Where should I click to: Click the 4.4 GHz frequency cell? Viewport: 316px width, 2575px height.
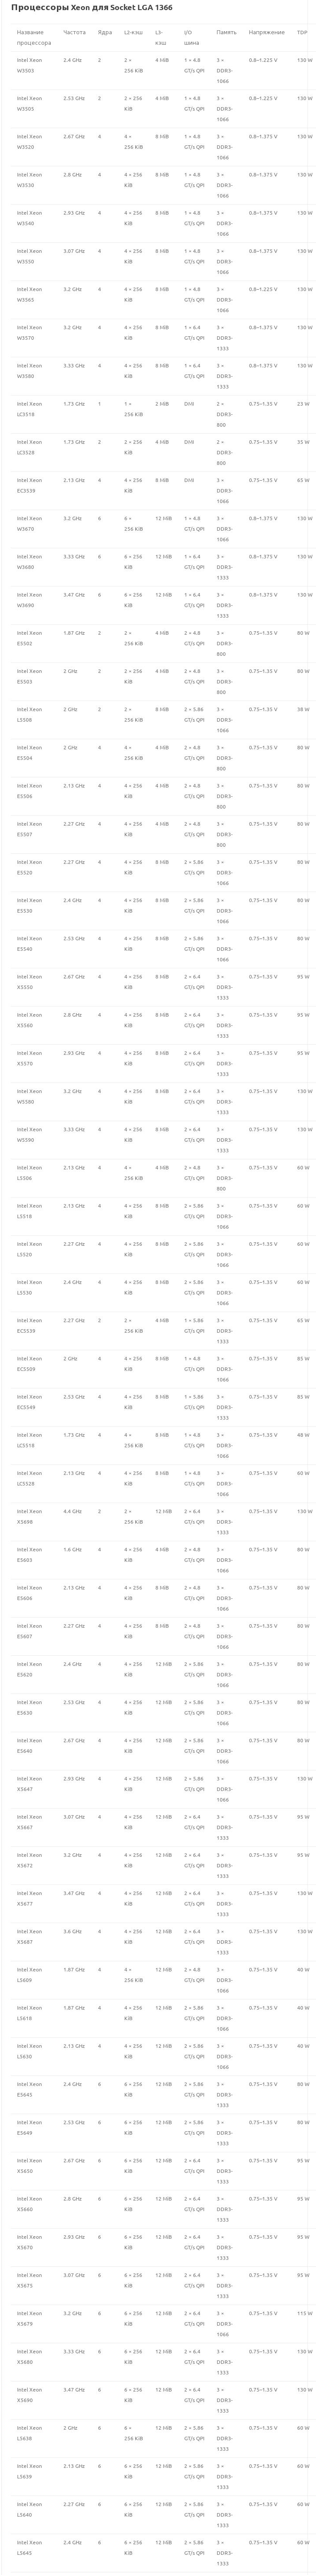point(73,1510)
